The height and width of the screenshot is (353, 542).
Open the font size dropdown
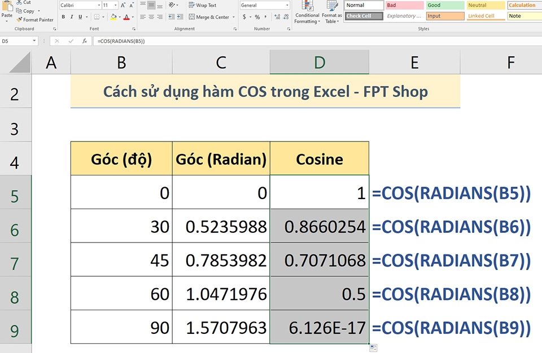[115, 5]
